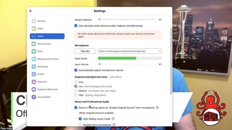Click the General settings gear icon

click(x=34, y=21)
